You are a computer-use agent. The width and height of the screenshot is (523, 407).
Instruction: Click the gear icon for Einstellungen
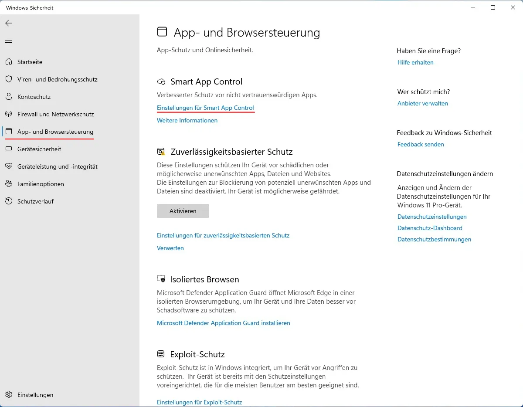[9, 395]
